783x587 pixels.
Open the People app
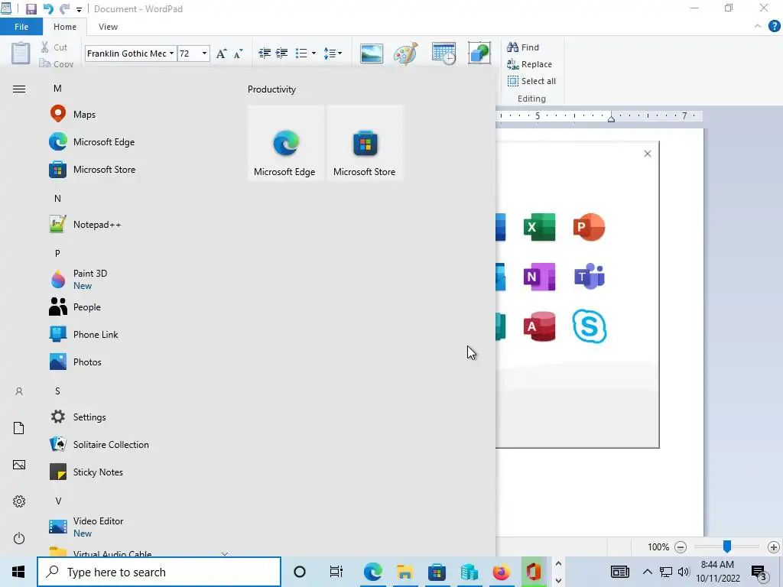point(75,307)
